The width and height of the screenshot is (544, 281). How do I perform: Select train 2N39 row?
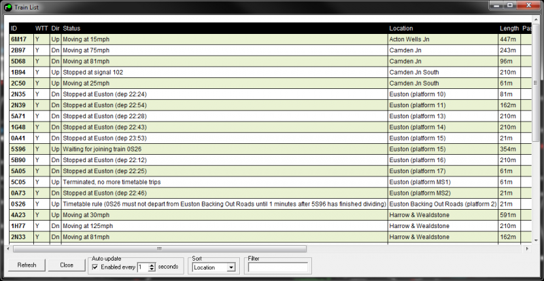270,105
